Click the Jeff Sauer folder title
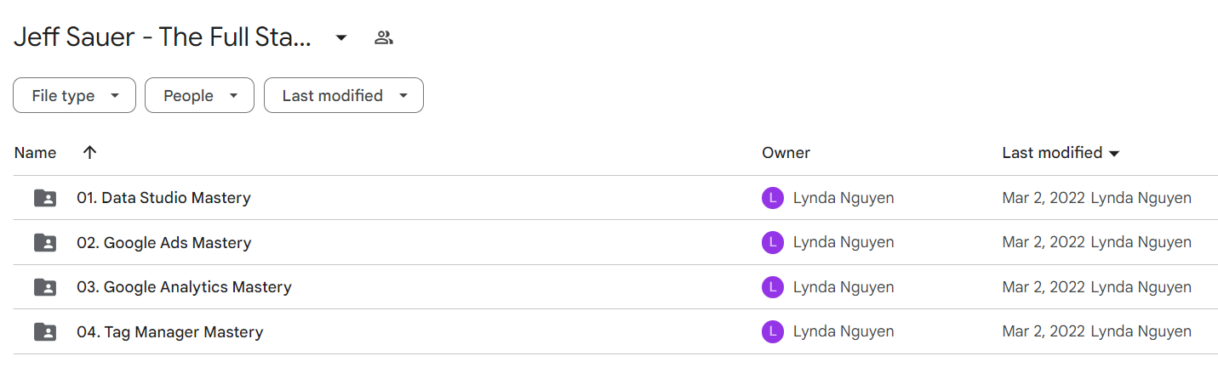 [x=163, y=37]
